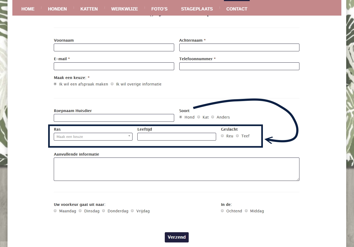Choose Maandag as preferred day

pos(55,211)
